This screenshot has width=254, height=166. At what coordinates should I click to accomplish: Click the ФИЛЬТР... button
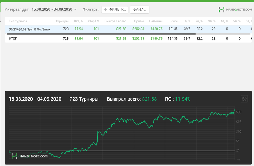(x=115, y=9)
